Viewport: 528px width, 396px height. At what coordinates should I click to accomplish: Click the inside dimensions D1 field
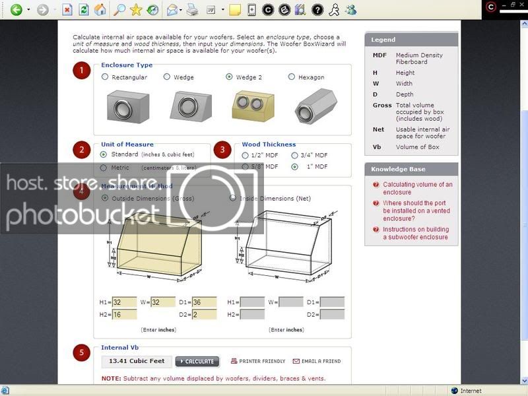tap(332, 302)
